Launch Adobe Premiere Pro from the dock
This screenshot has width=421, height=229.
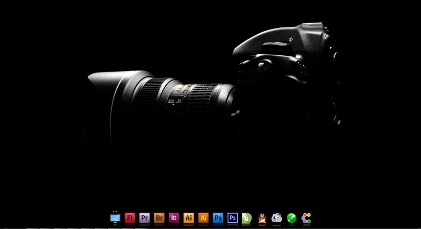pyautogui.click(x=144, y=218)
